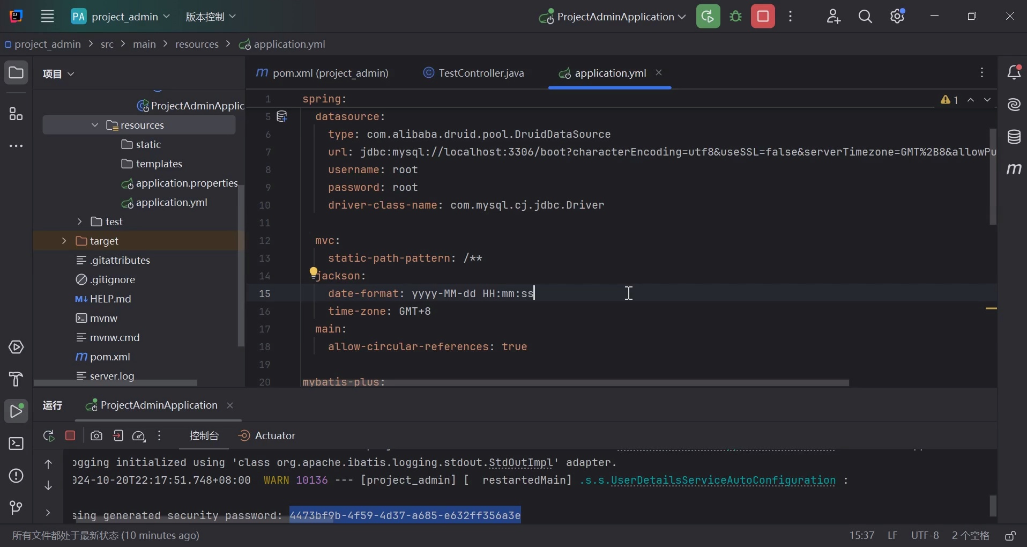Open the Problems tool window
The width and height of the screenshot is (1027, 547).
click(x=16, y=476)
